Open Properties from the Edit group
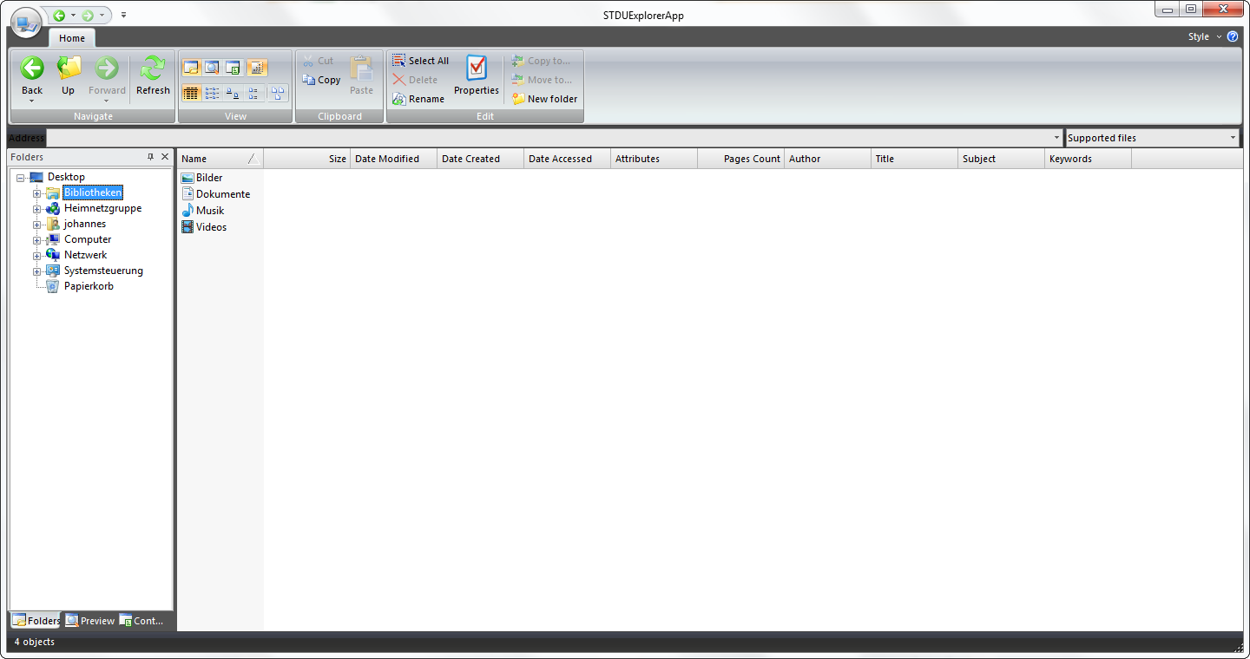The image size is (1250, 659). click(x=476, y=74)
